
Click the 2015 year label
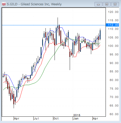pyautogui.click(x=77, y=115)
